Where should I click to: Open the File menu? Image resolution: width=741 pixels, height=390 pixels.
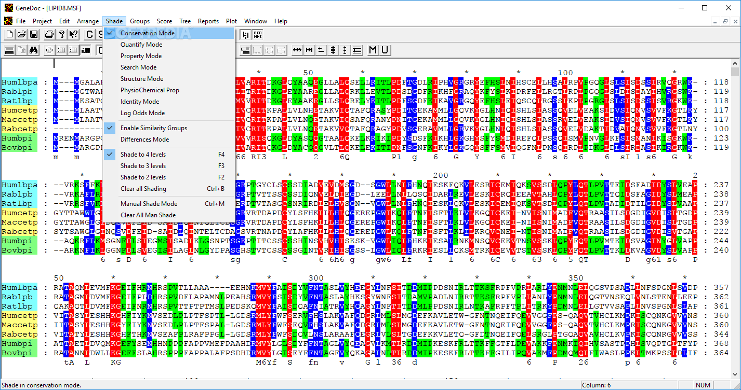[21, 21]
